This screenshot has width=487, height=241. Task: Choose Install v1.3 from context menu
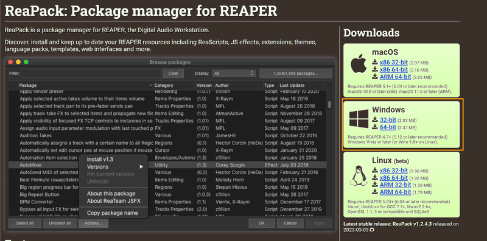point(100,159)
